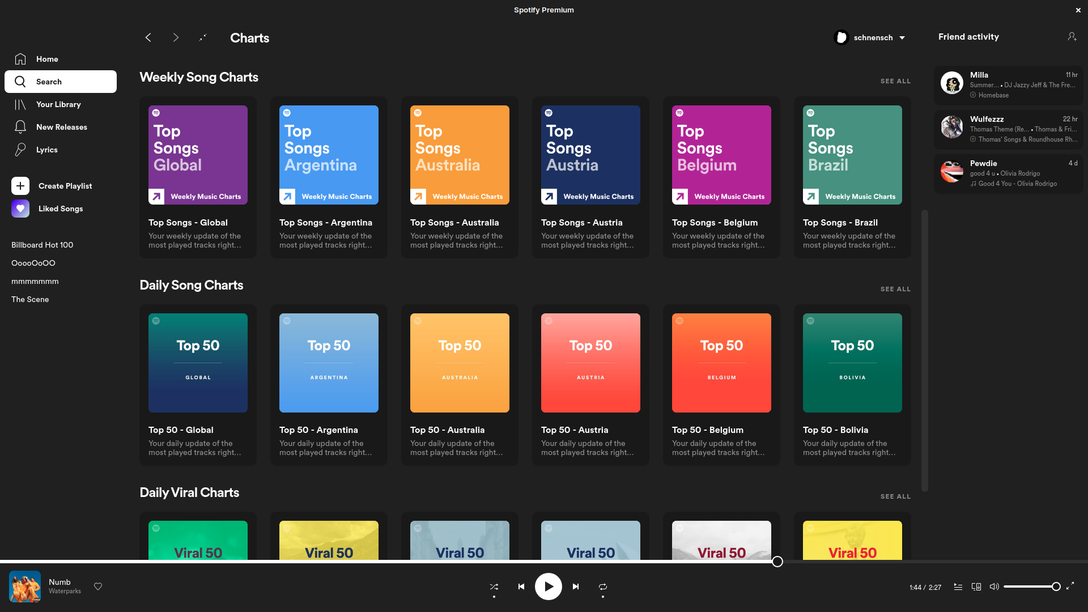Click the add friend icon

click(1072, 37)
